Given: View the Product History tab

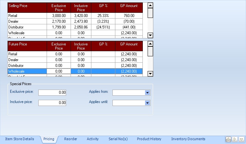Looking at the screenshot, I should pyautogui.click(x=149, y=139).
